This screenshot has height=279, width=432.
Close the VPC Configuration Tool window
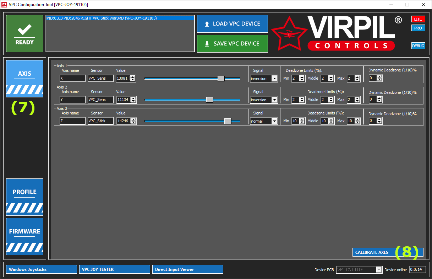423,5
